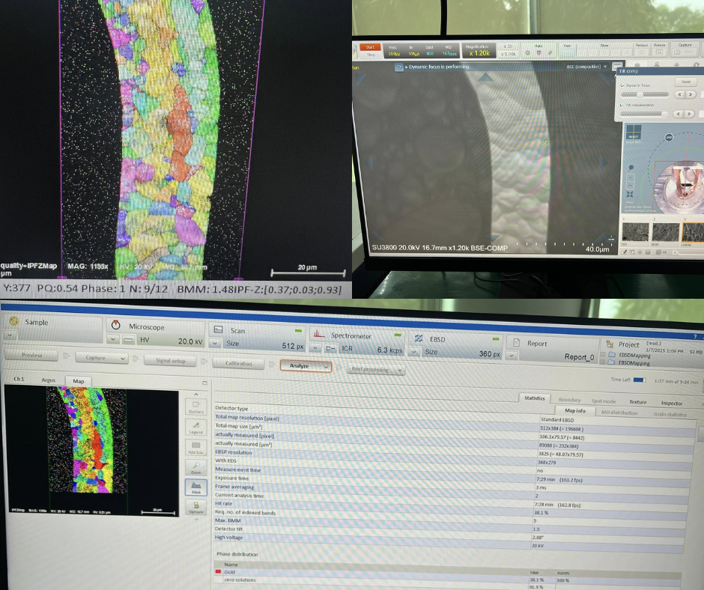Click the Preview button
The height and width of the screenshot is (590, 704).
[31, 355]
